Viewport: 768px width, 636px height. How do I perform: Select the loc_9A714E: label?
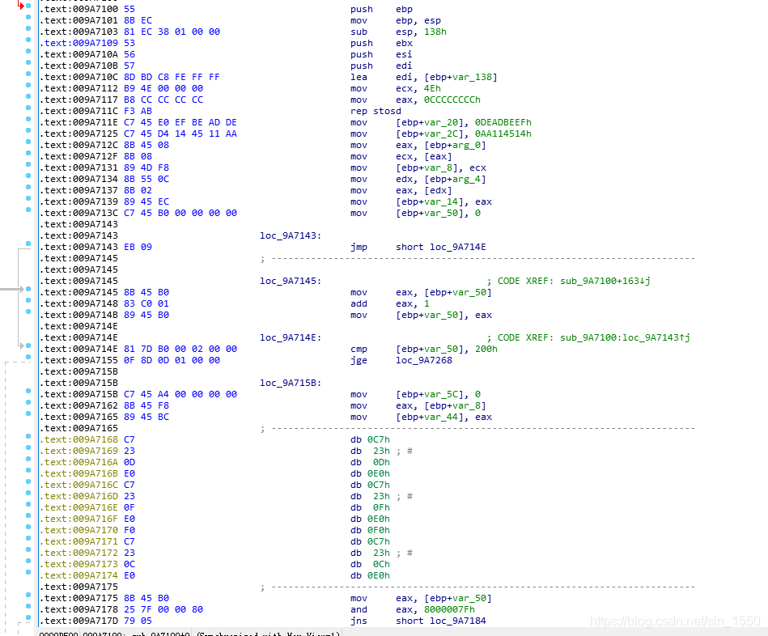[291, 338]
